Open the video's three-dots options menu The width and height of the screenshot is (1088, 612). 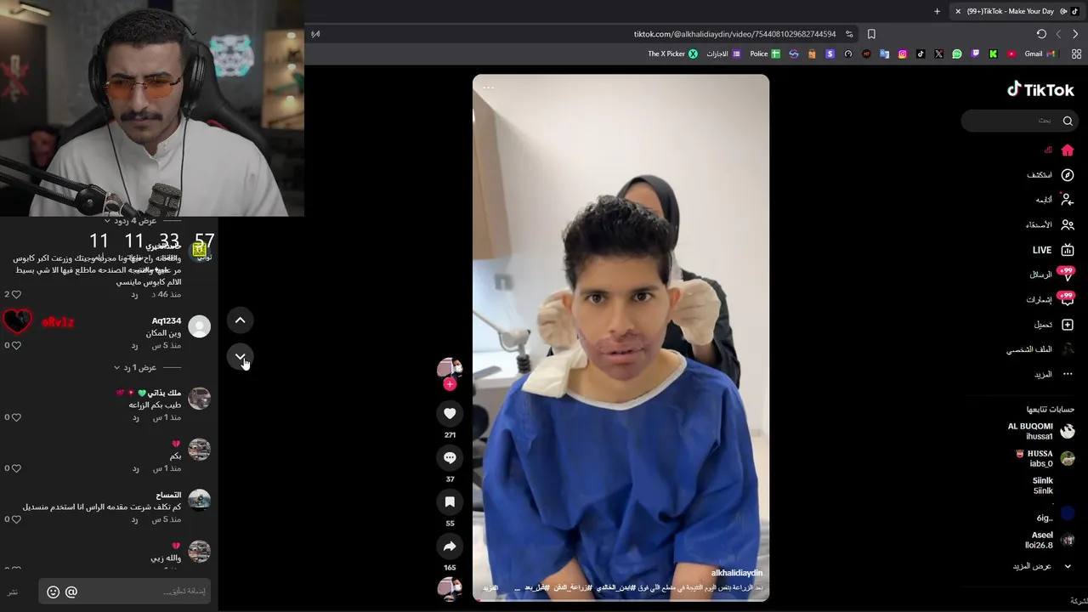[488, 87]
